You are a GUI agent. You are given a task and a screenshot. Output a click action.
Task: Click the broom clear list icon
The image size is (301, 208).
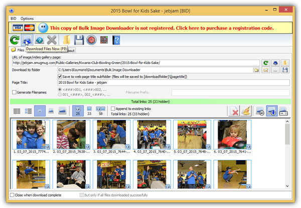click(x=246, y=111)
